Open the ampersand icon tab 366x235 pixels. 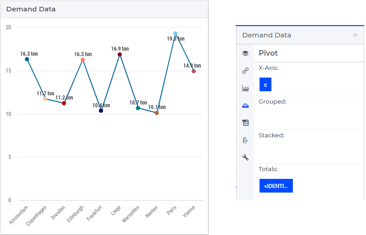pyautogui.click(x=245, y=140)
